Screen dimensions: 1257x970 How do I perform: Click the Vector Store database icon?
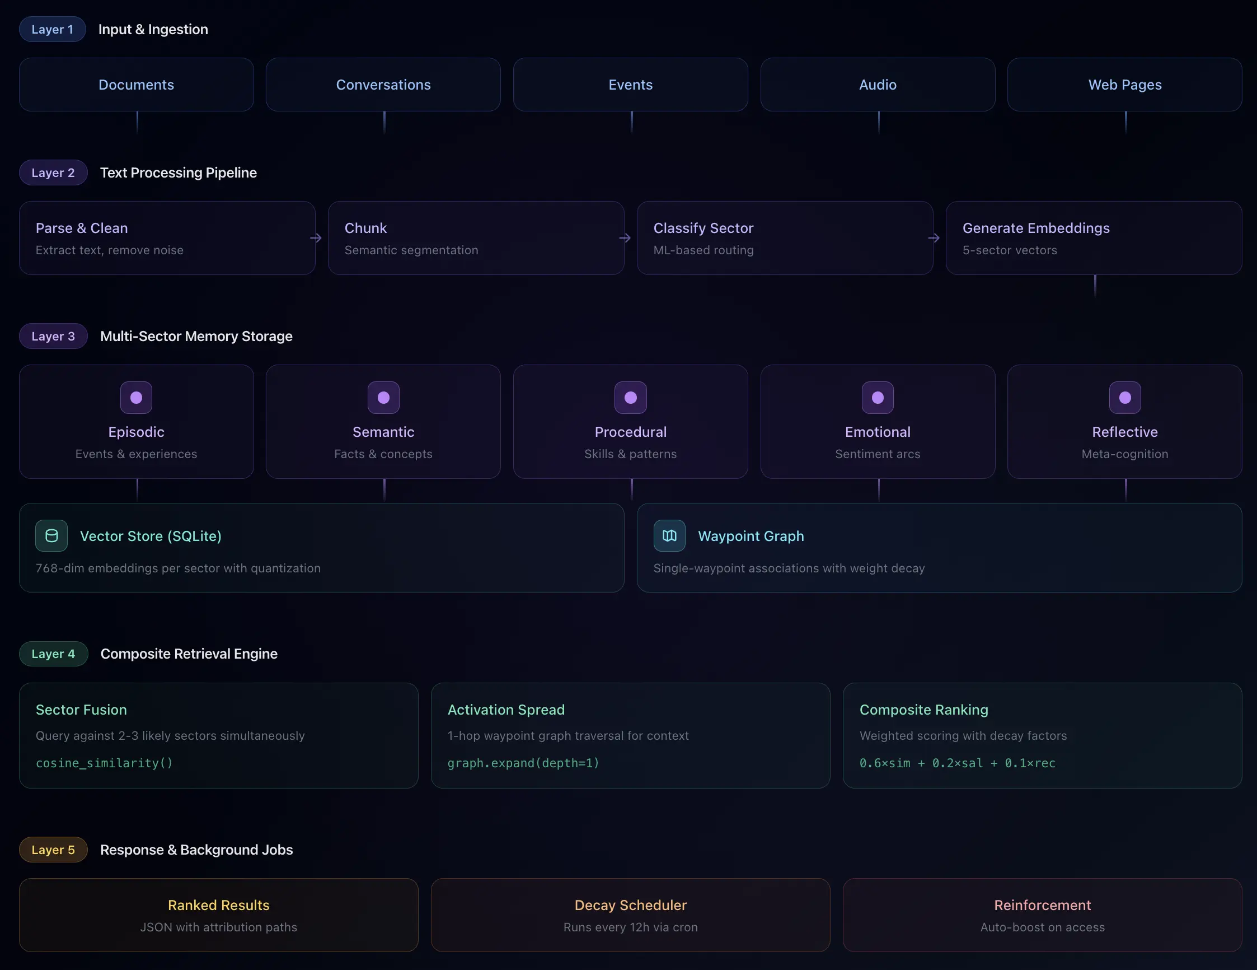pyautogui.click(x=51, y=536)
